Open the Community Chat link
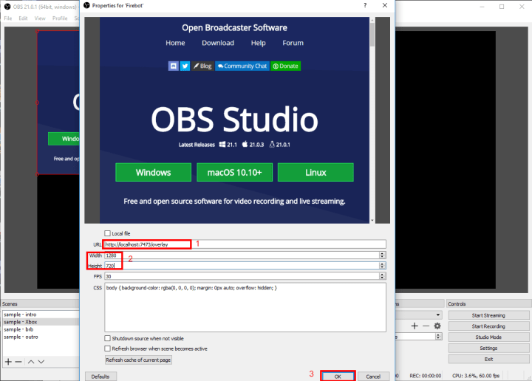The image size is (532, 381). coord(242,66)
